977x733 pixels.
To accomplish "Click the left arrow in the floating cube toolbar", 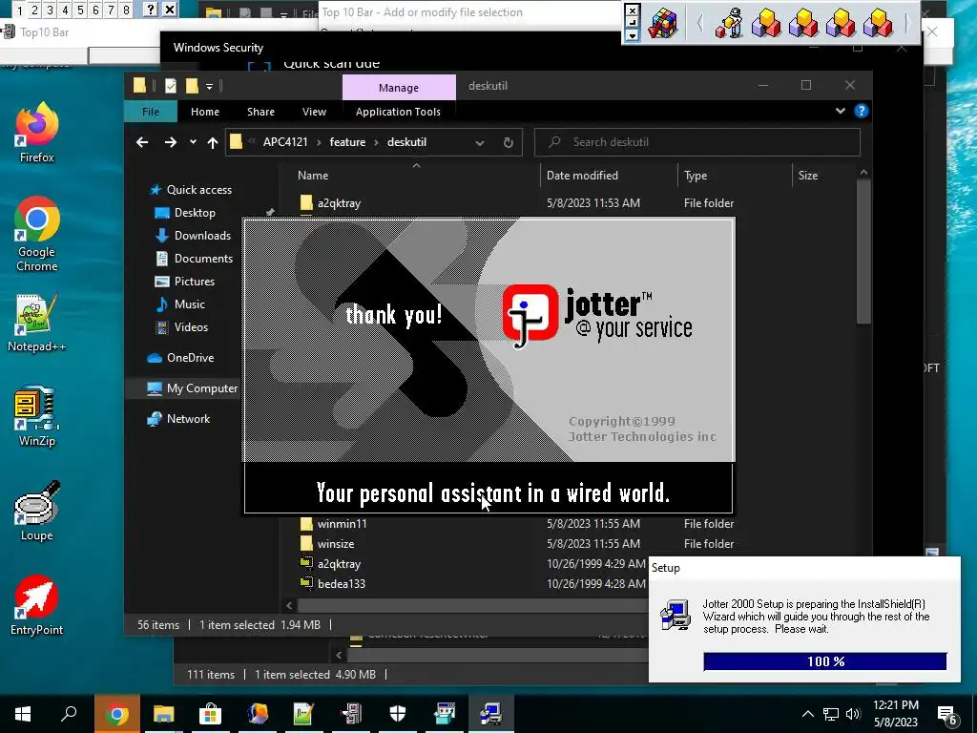I will pos(699,24).
